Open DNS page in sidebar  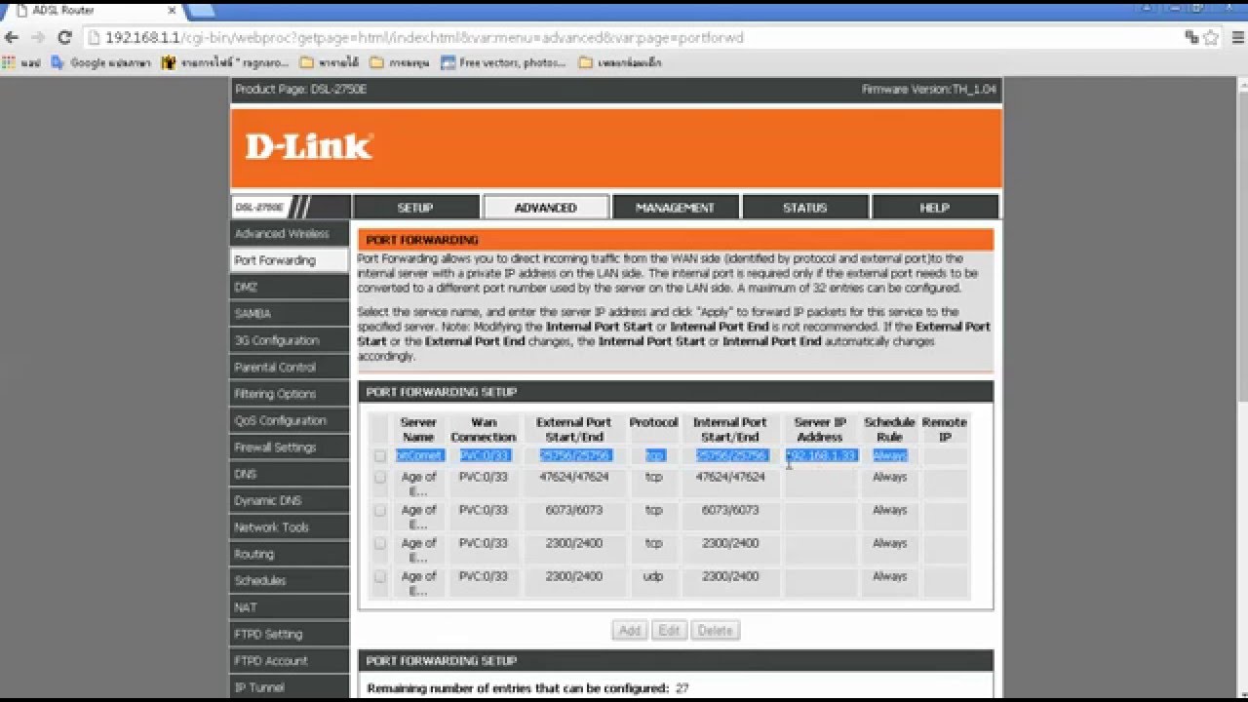(290, 474)
